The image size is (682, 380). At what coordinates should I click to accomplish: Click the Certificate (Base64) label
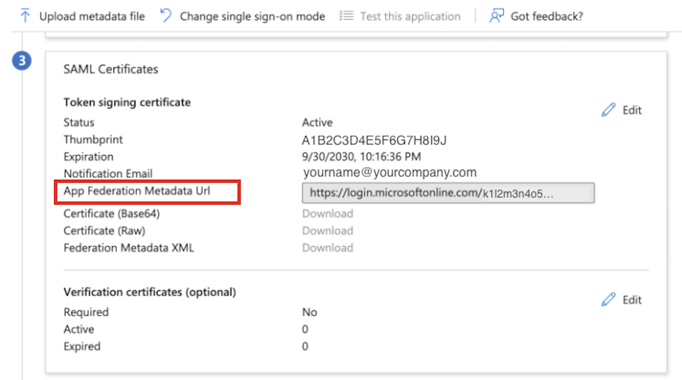tap(111, 214)
